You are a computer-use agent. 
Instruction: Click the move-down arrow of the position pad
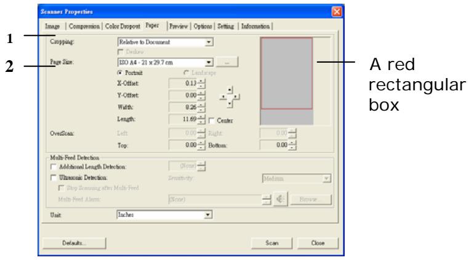pos(230,104)
